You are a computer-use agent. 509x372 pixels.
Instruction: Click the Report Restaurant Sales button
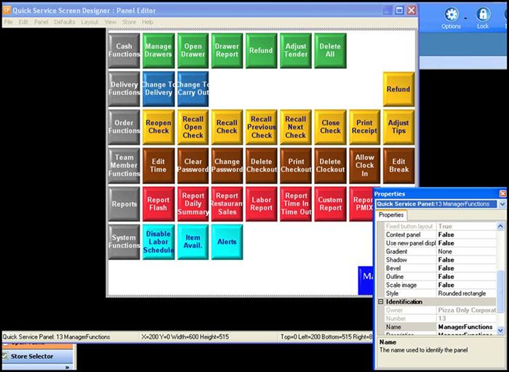(227, 204)
